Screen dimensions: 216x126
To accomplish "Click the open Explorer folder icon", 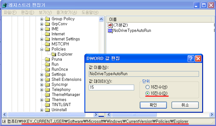I will (x=54, y=54).
